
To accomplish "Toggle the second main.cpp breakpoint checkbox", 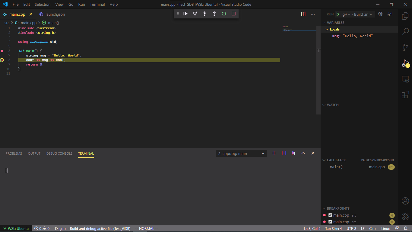I will [330, 222].
